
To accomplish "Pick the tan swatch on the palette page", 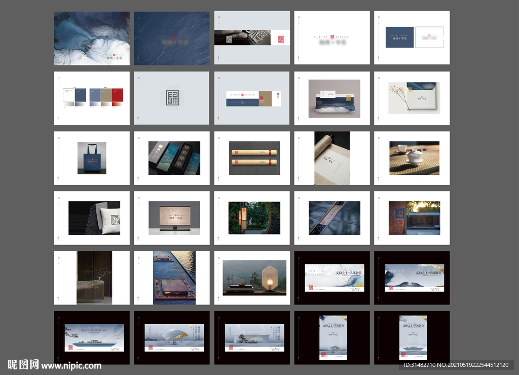I will [106, 95].
